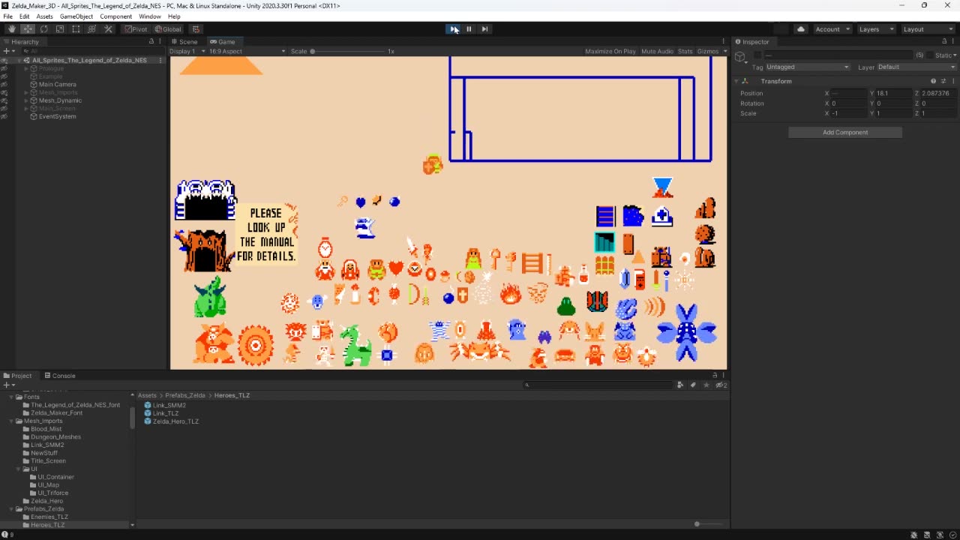The height and width of the screenshot is (540, 960).
Task: Open the Account dropdown
Action: [x=832, y=29]
